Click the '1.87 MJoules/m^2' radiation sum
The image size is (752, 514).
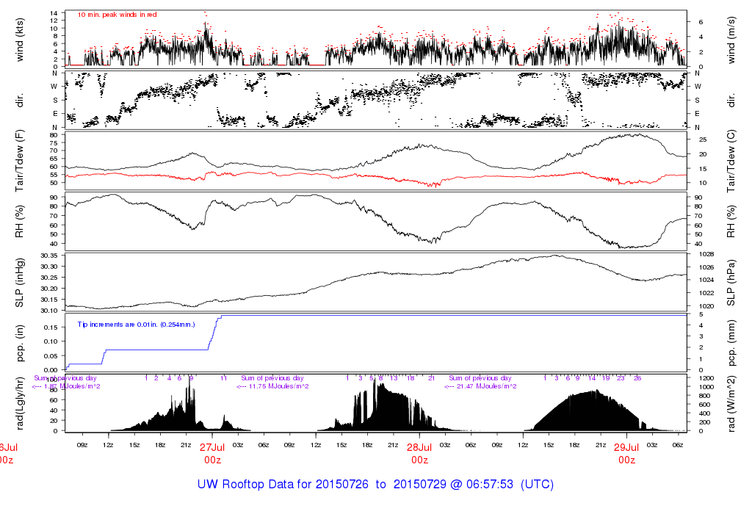pyautogui.click(x=72, y=386)
